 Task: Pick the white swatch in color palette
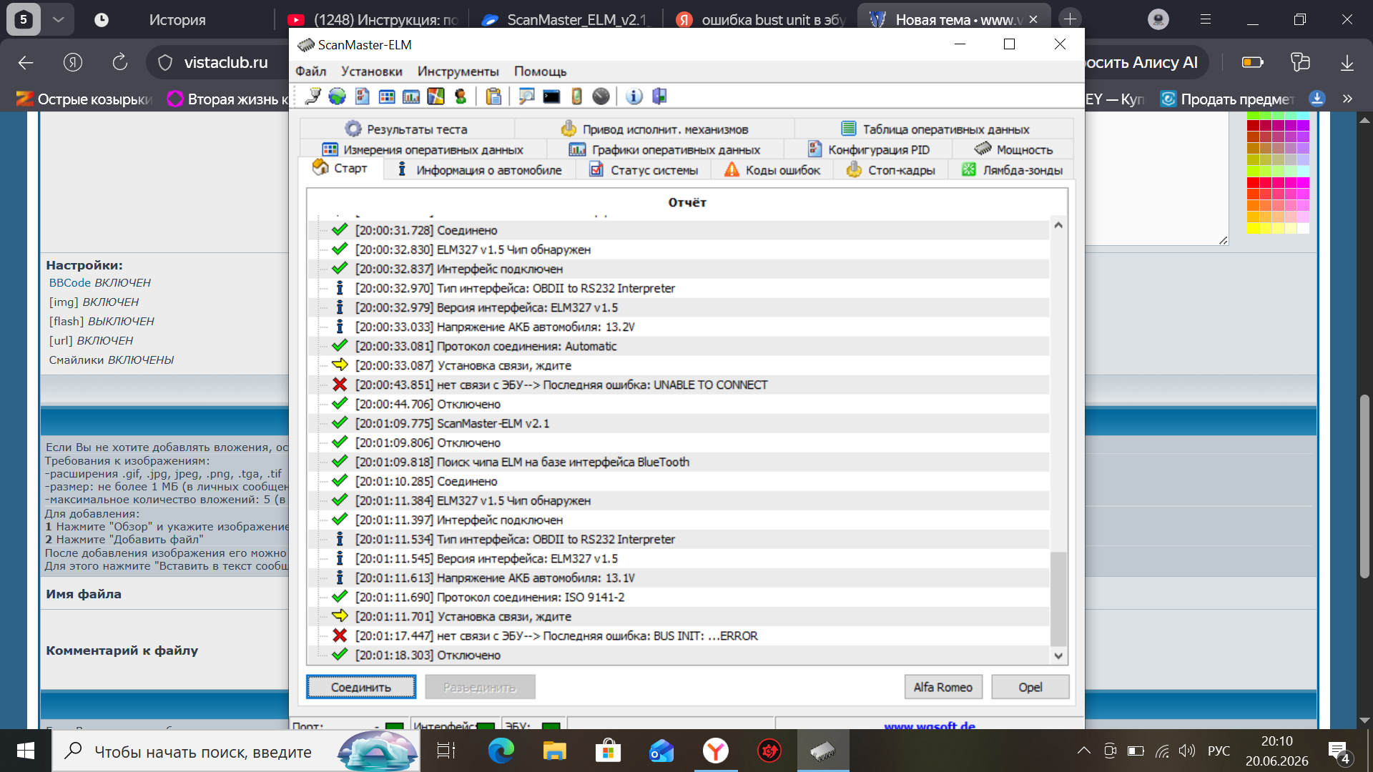1304,229
